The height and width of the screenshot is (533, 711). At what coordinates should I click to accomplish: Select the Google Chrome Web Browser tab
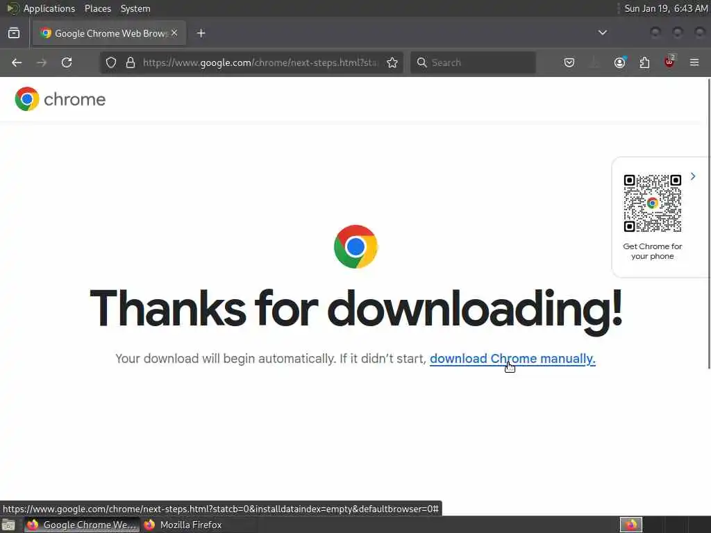click(x=109, y=33)
